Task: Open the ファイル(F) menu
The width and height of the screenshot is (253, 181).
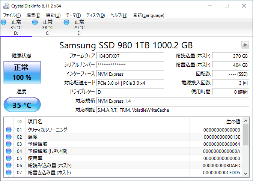Action: [12, 15]
